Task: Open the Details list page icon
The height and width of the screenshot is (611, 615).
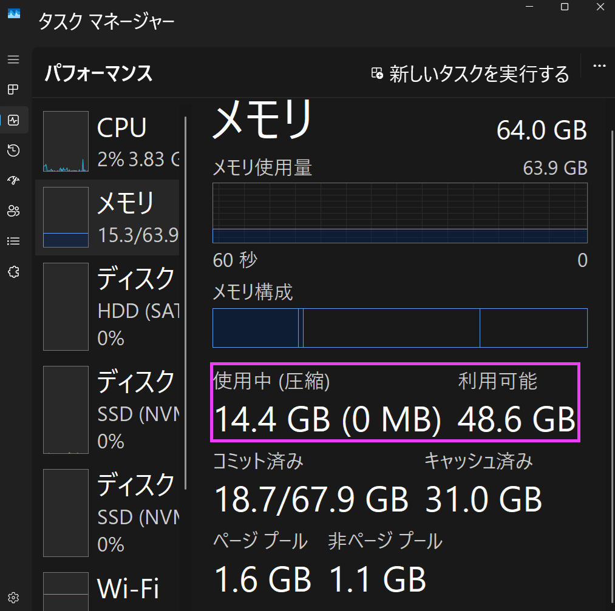Action: tap(13, 241)
